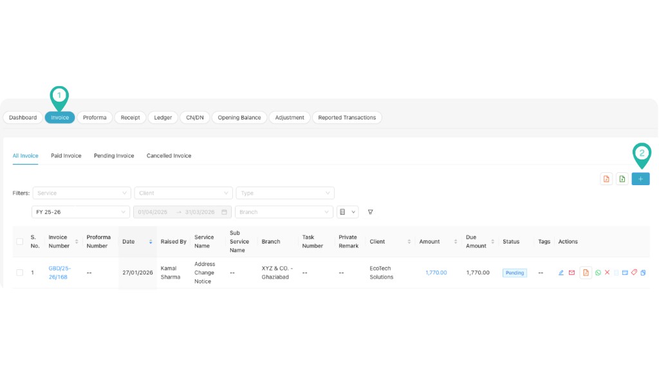
Task: Switch to the Pending Invoice tab
Action: click(x=113, y=156)
